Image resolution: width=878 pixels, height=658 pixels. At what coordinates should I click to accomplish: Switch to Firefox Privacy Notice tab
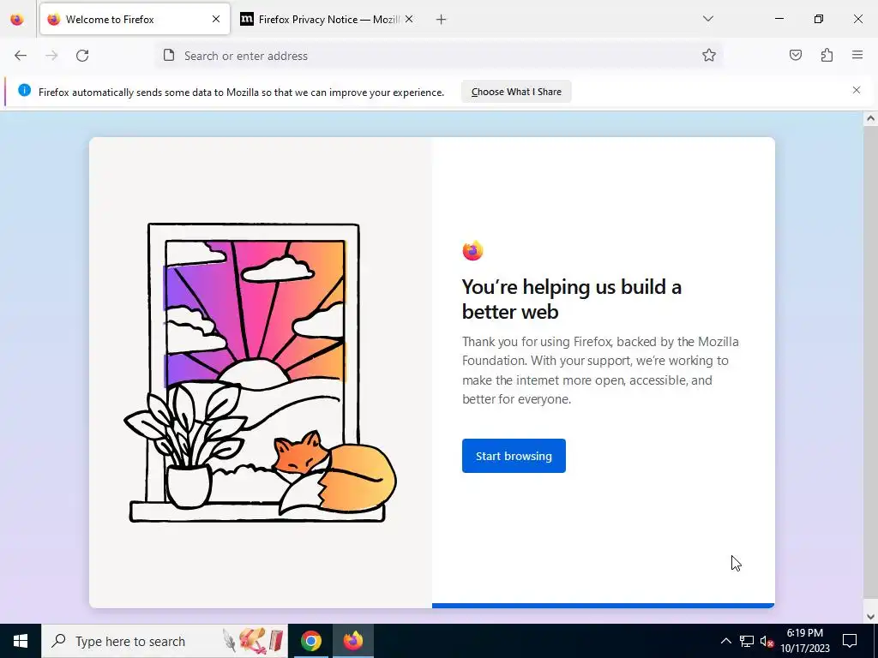pos(328,19)
